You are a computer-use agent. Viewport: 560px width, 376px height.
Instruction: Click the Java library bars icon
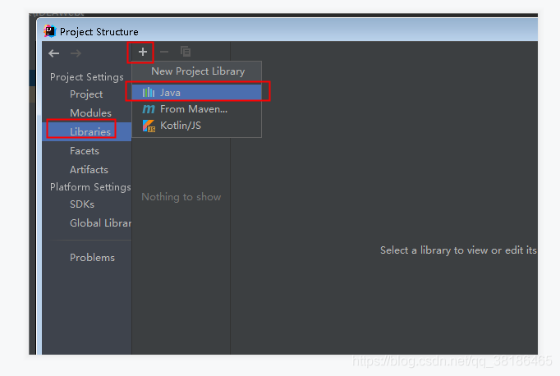tap(149, 93)
